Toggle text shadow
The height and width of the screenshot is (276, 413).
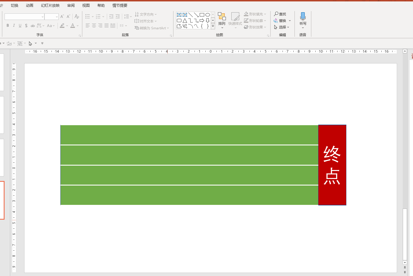pos(26,26)
